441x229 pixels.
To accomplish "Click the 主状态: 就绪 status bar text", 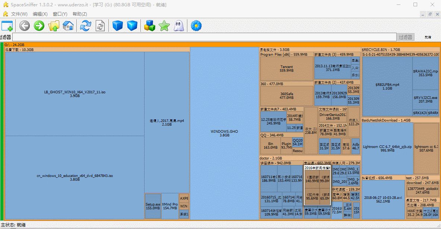I will (13, 225).
